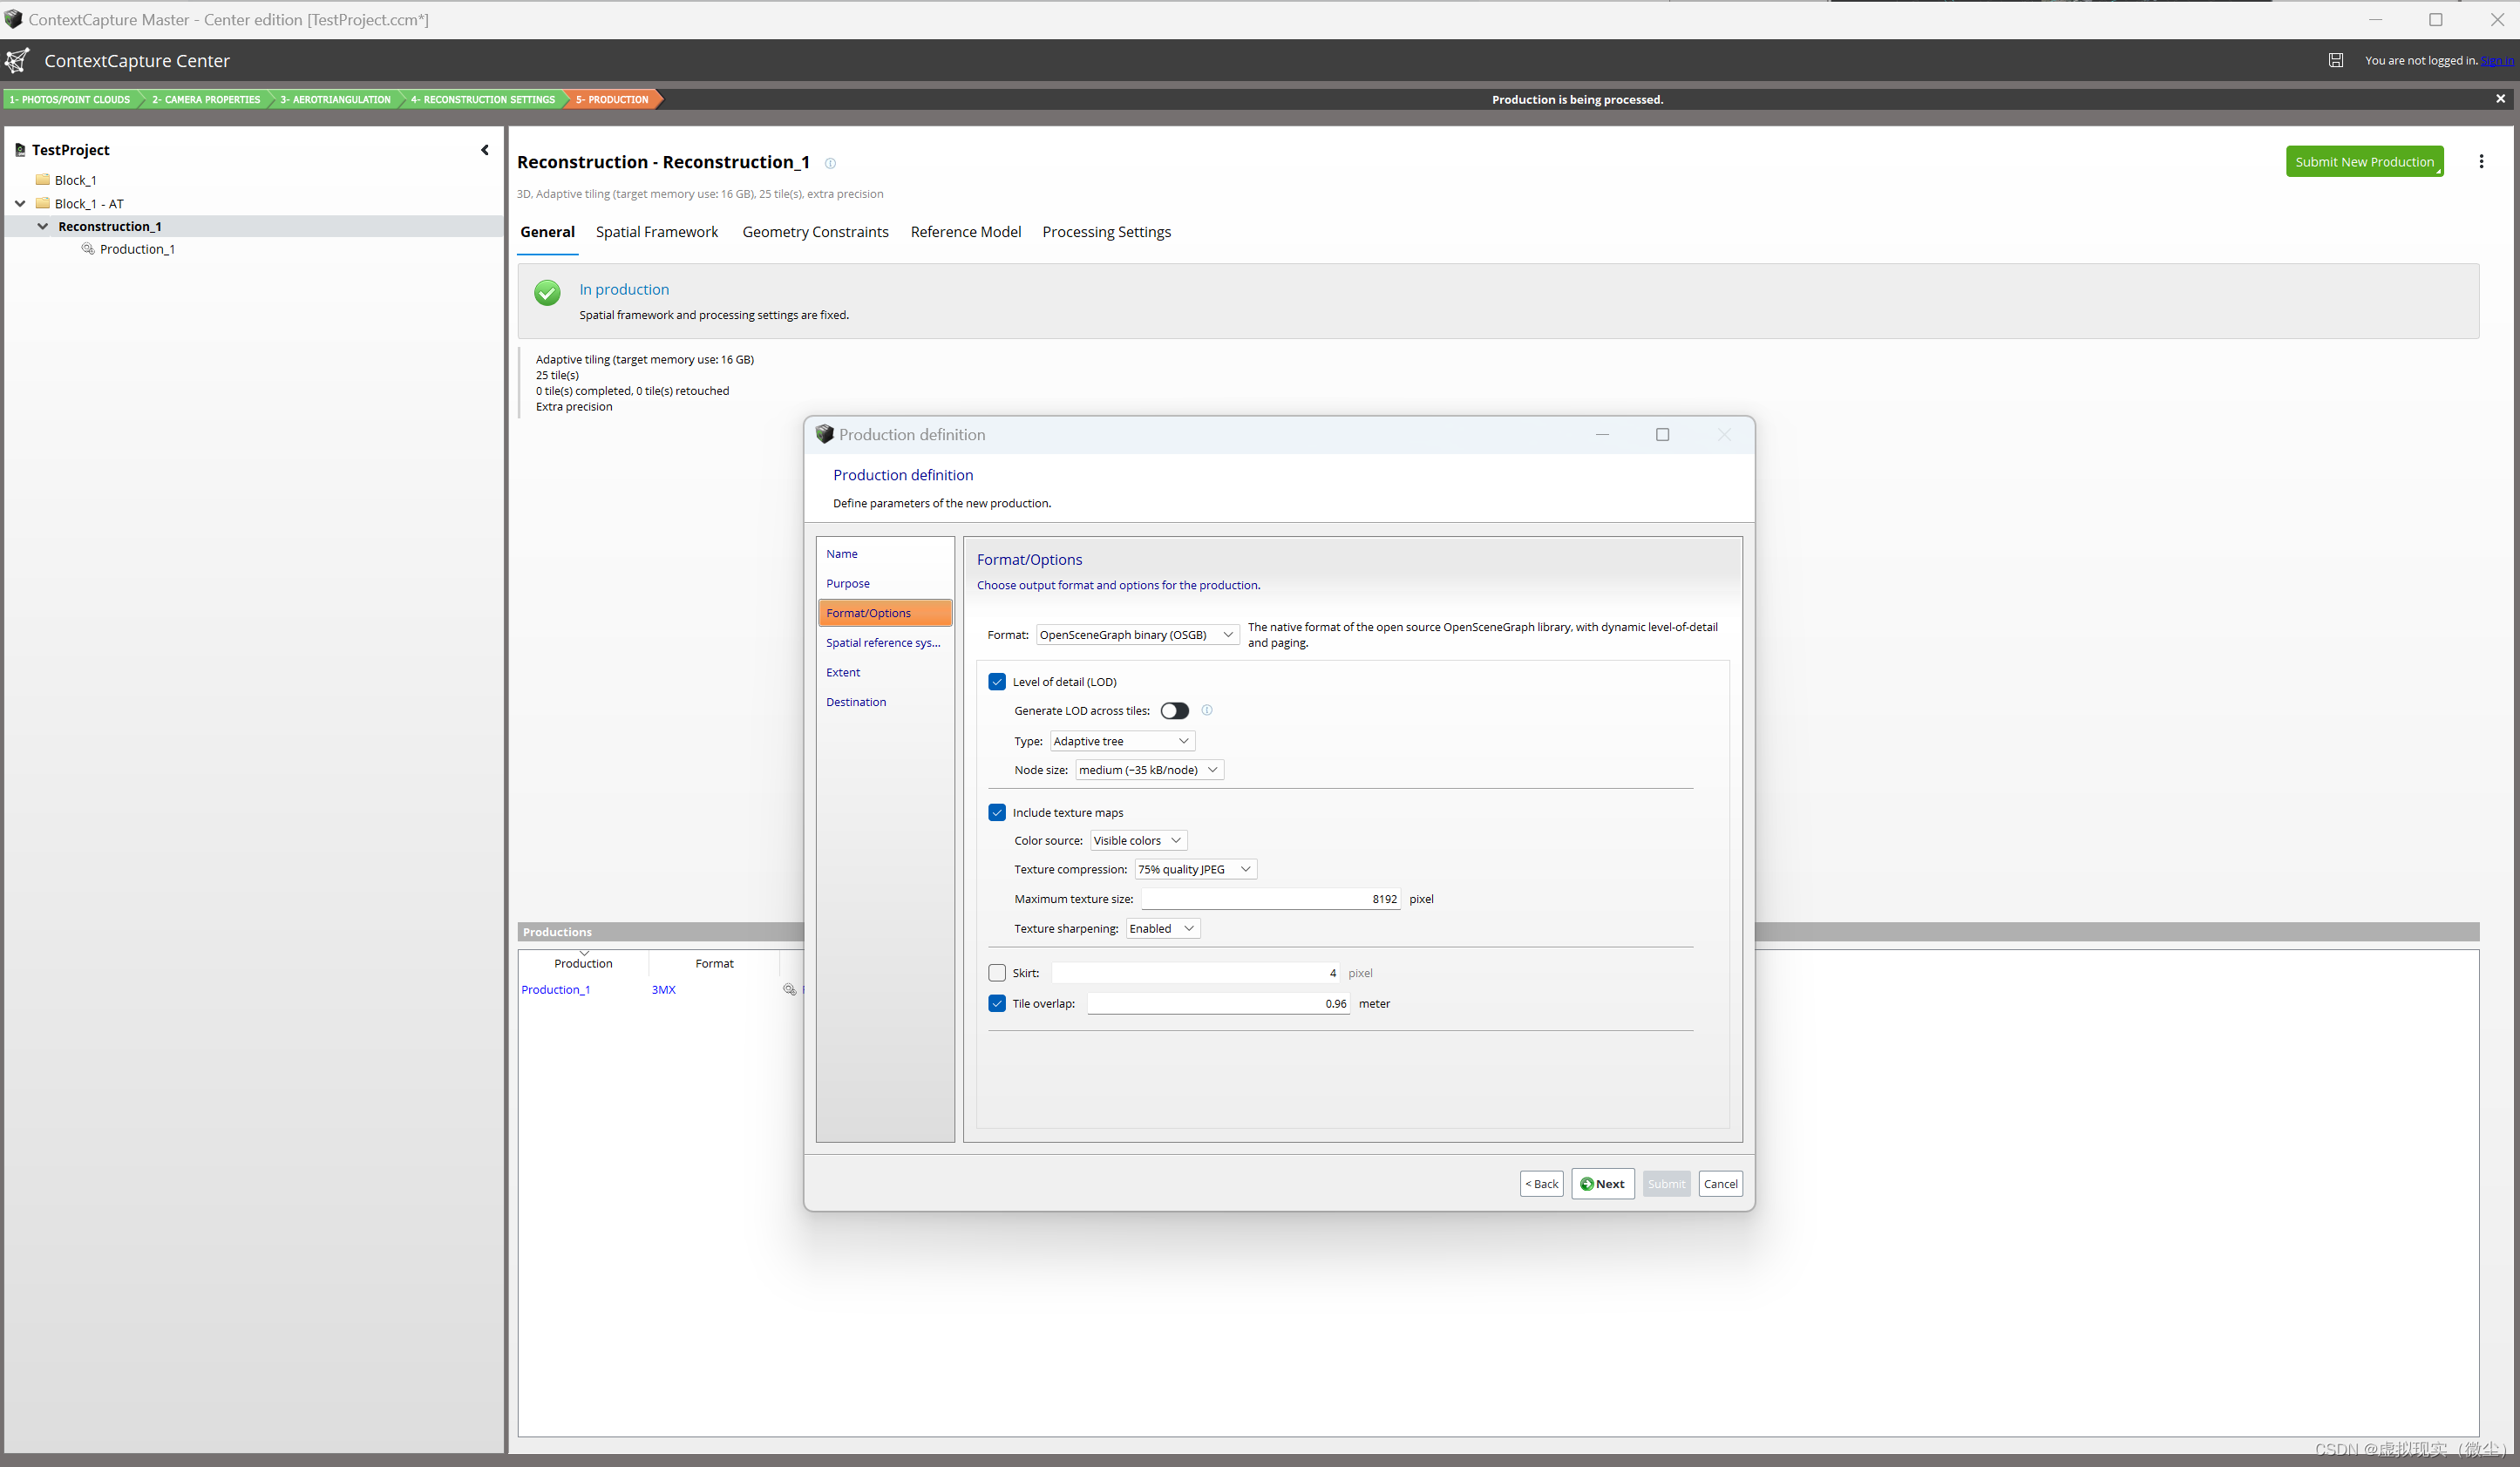Expand the Node size dropdown

(x=1148, y=770)
